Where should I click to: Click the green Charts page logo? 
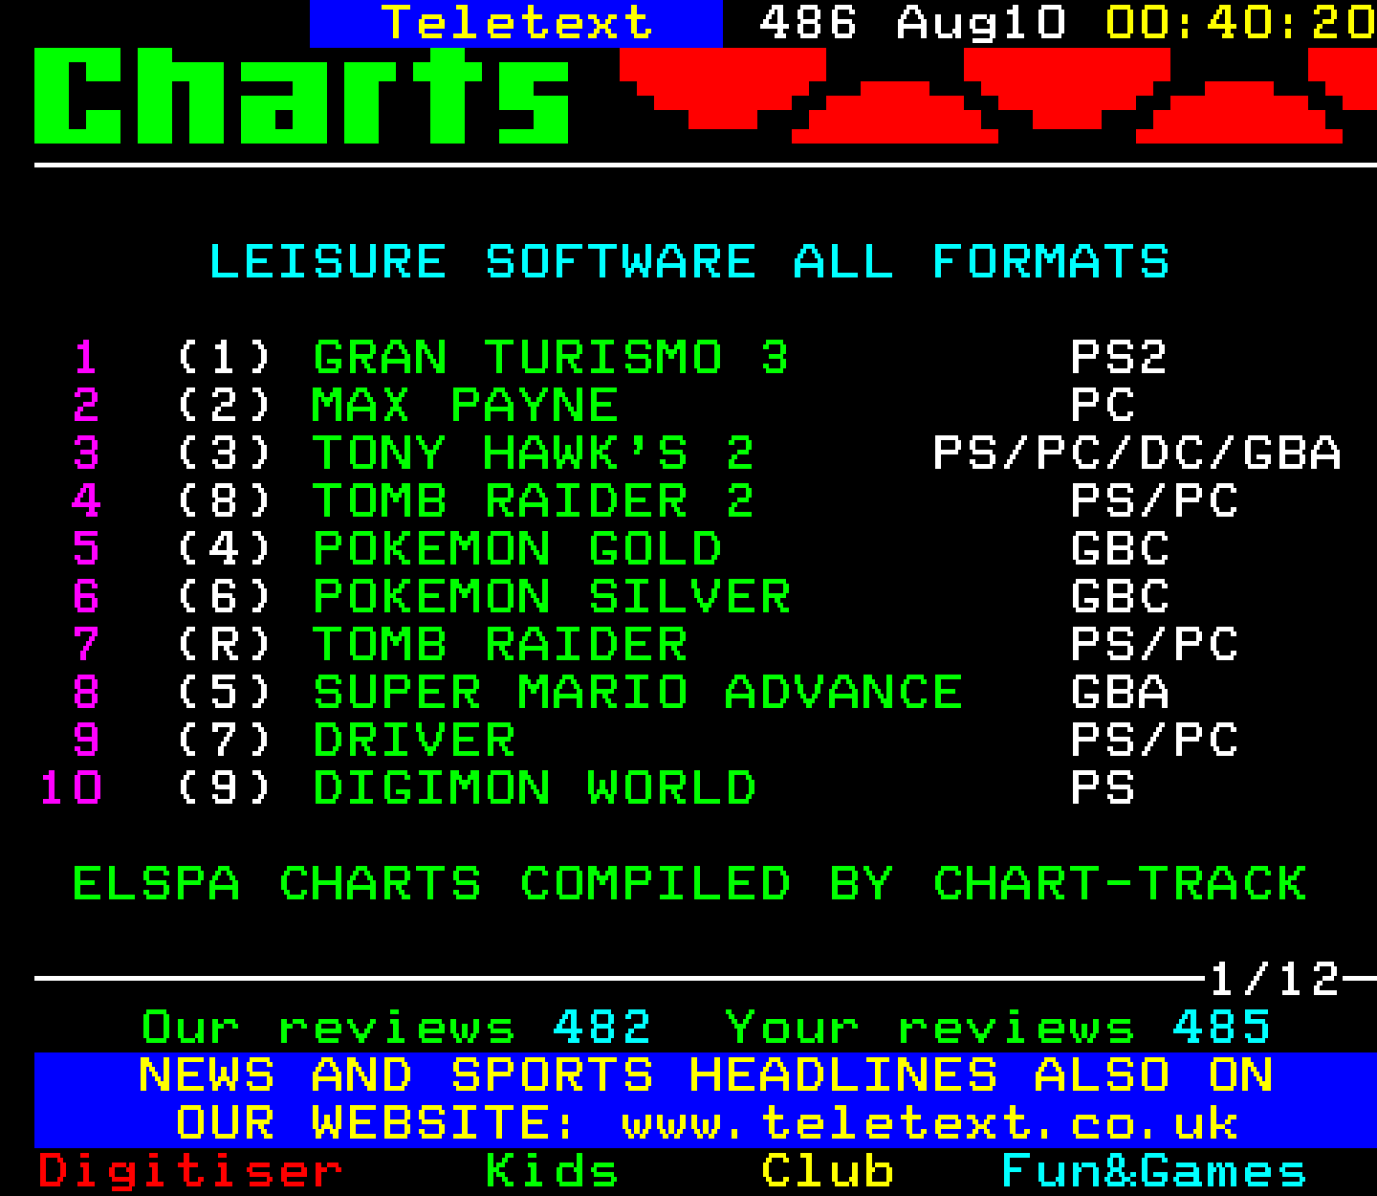301,96
